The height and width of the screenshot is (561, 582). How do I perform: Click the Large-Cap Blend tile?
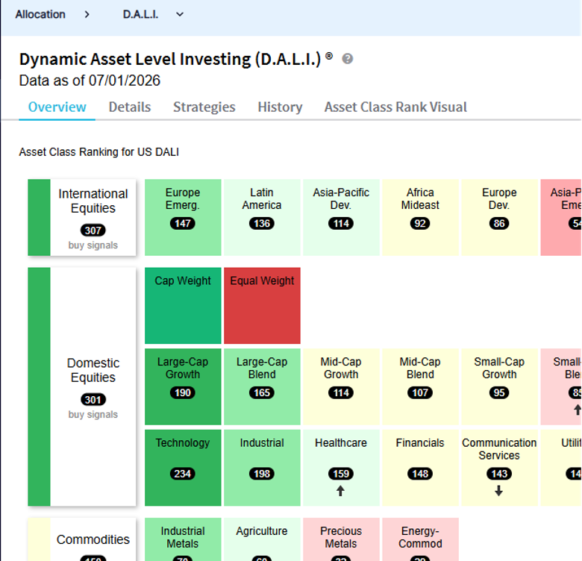(262, 386)
